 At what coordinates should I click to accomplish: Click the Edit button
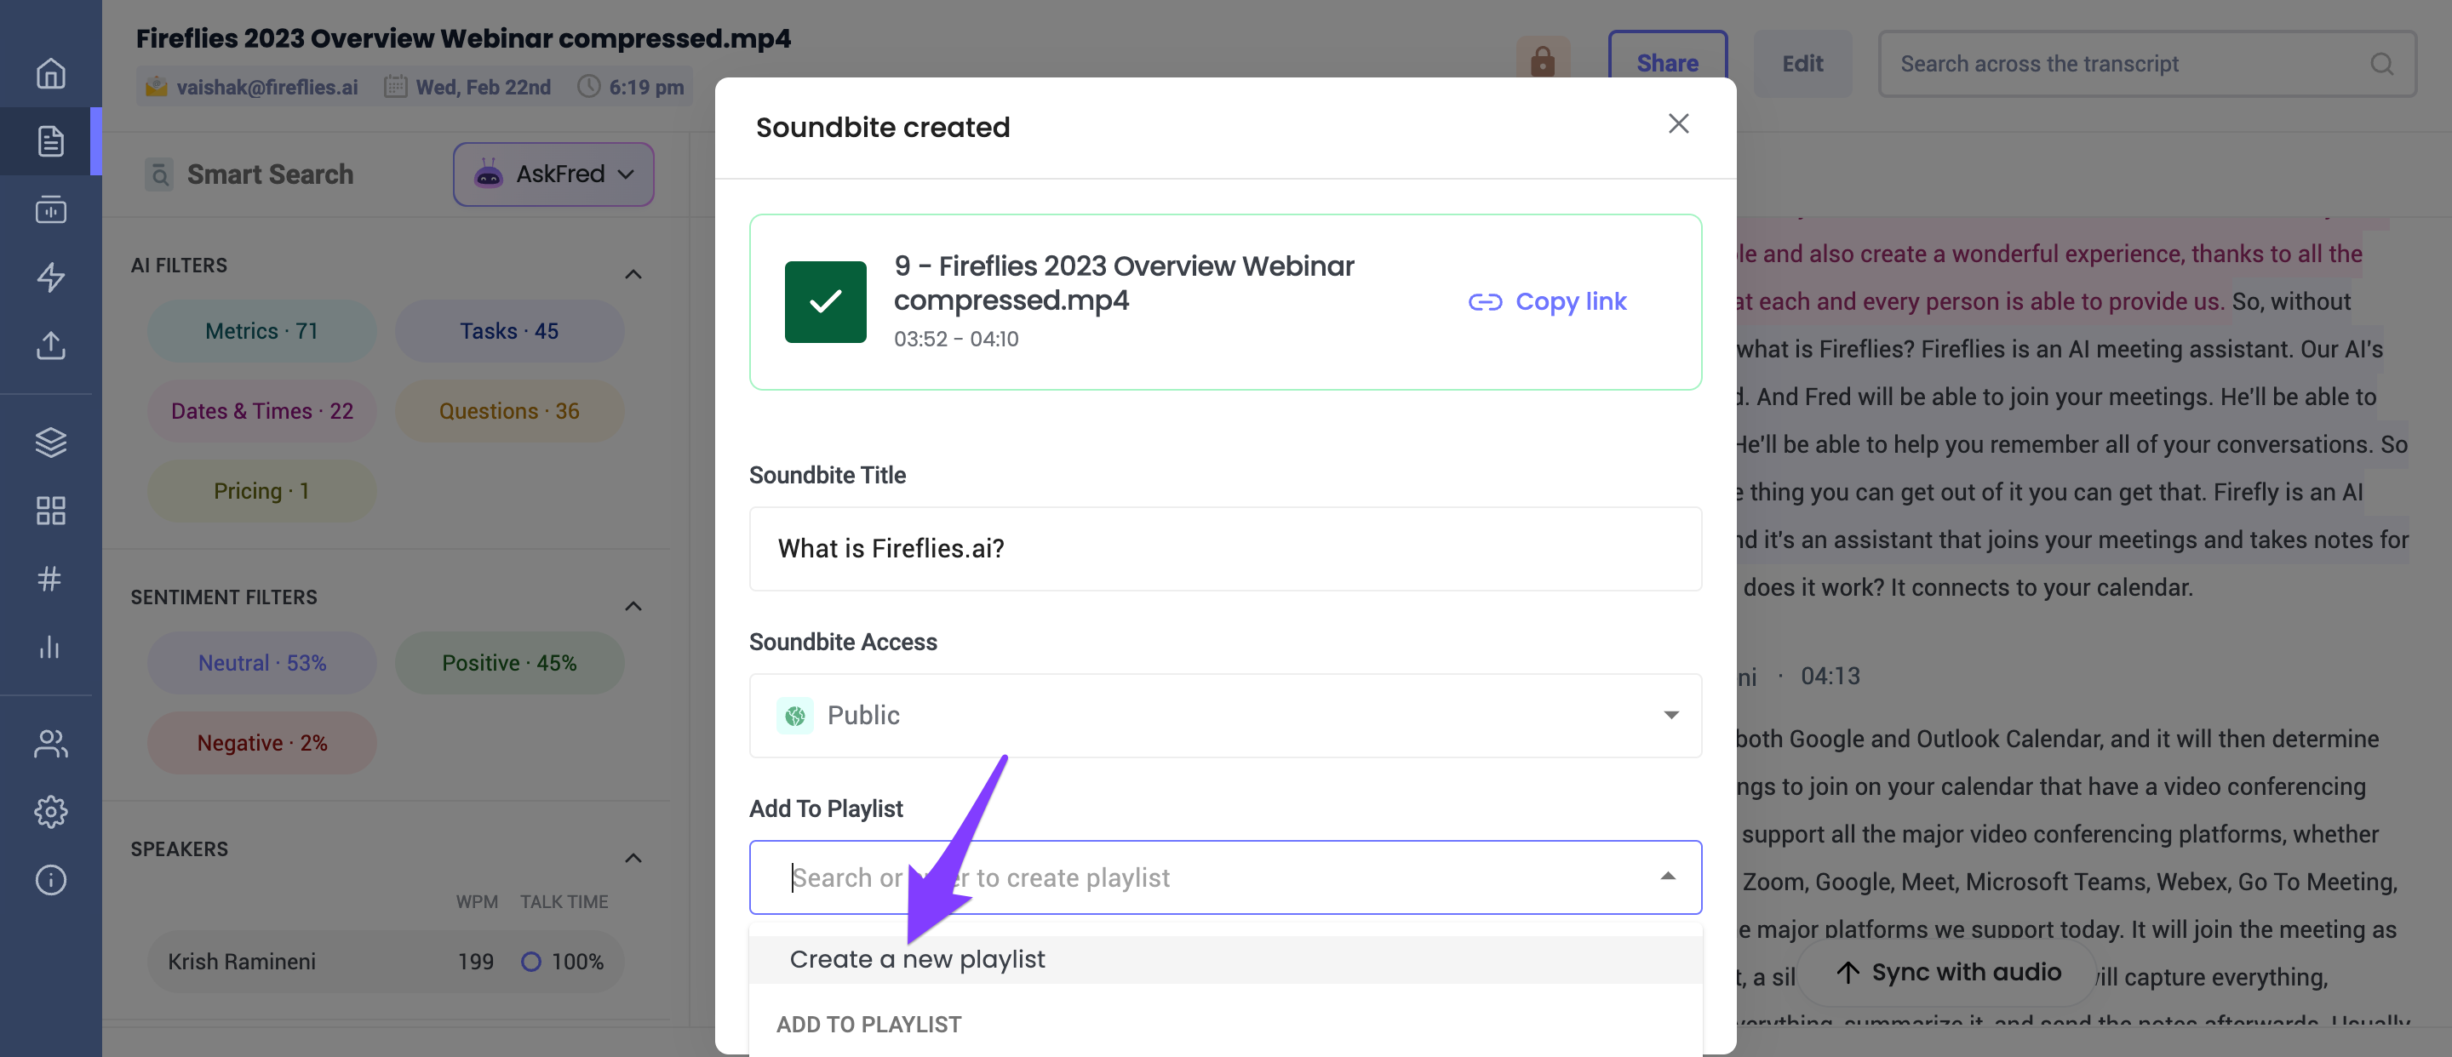(1802, 63)
